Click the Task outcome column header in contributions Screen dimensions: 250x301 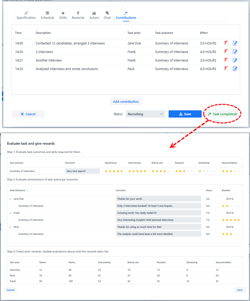point(164,33)
